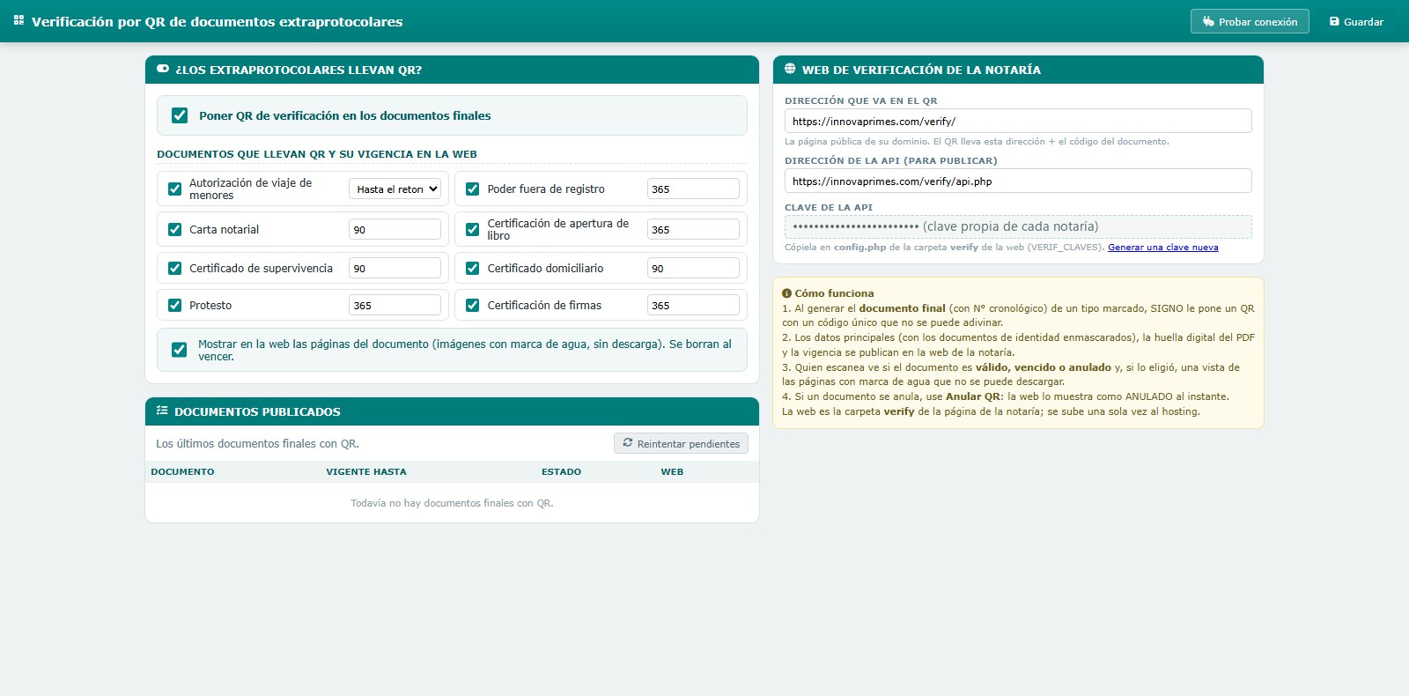
Task: Uncheck Certificación de apertura de libro
Action: click(x=472, y=229)
